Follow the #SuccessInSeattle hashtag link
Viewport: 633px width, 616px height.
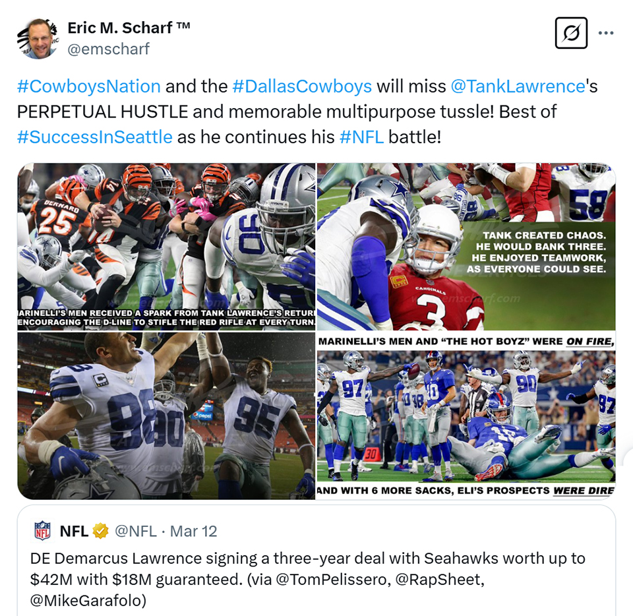tap(95, 137)
